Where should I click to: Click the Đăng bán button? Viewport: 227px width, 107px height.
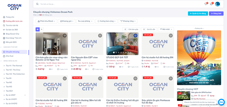click(216, 14)
